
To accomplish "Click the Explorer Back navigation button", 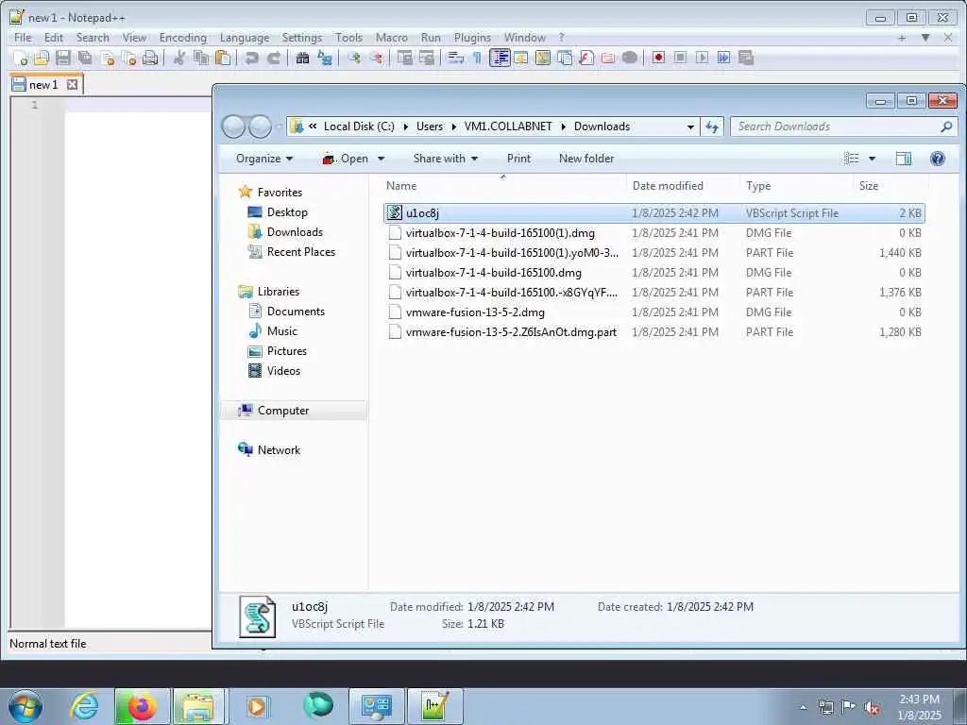I will click(234, 126).
